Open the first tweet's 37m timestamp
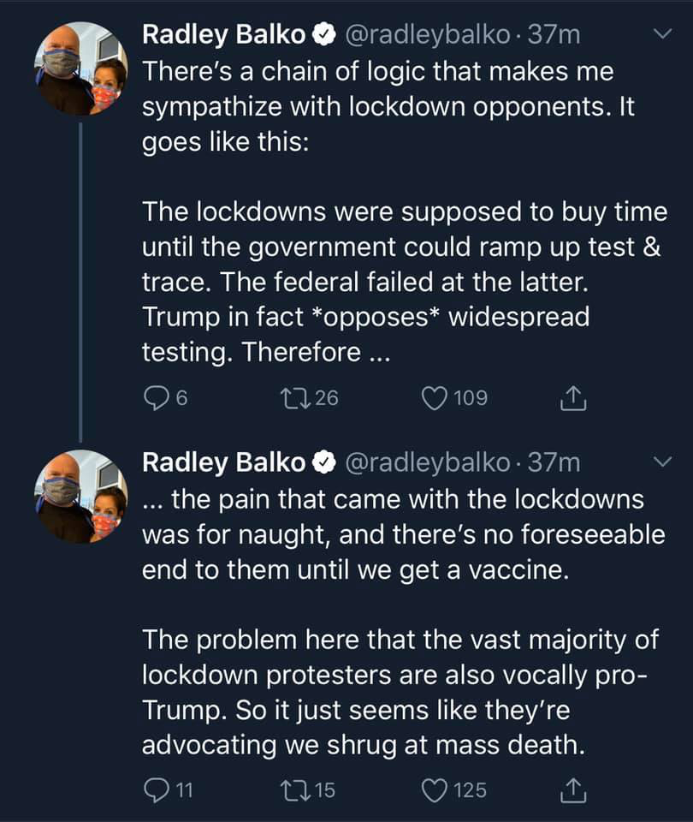 (x=554, y=35)
